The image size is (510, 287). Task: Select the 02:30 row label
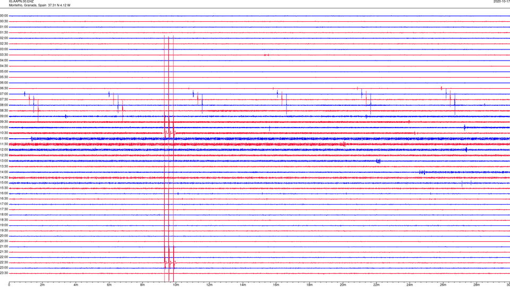(4, 44)
